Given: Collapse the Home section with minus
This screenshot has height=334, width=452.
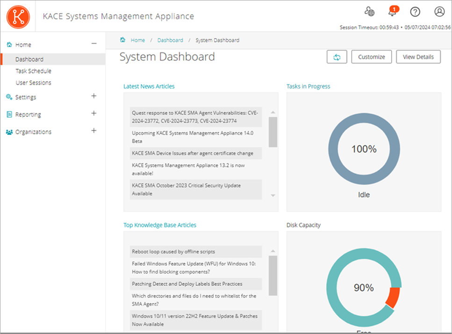Looking at the screenshot, I should point(94,44).
